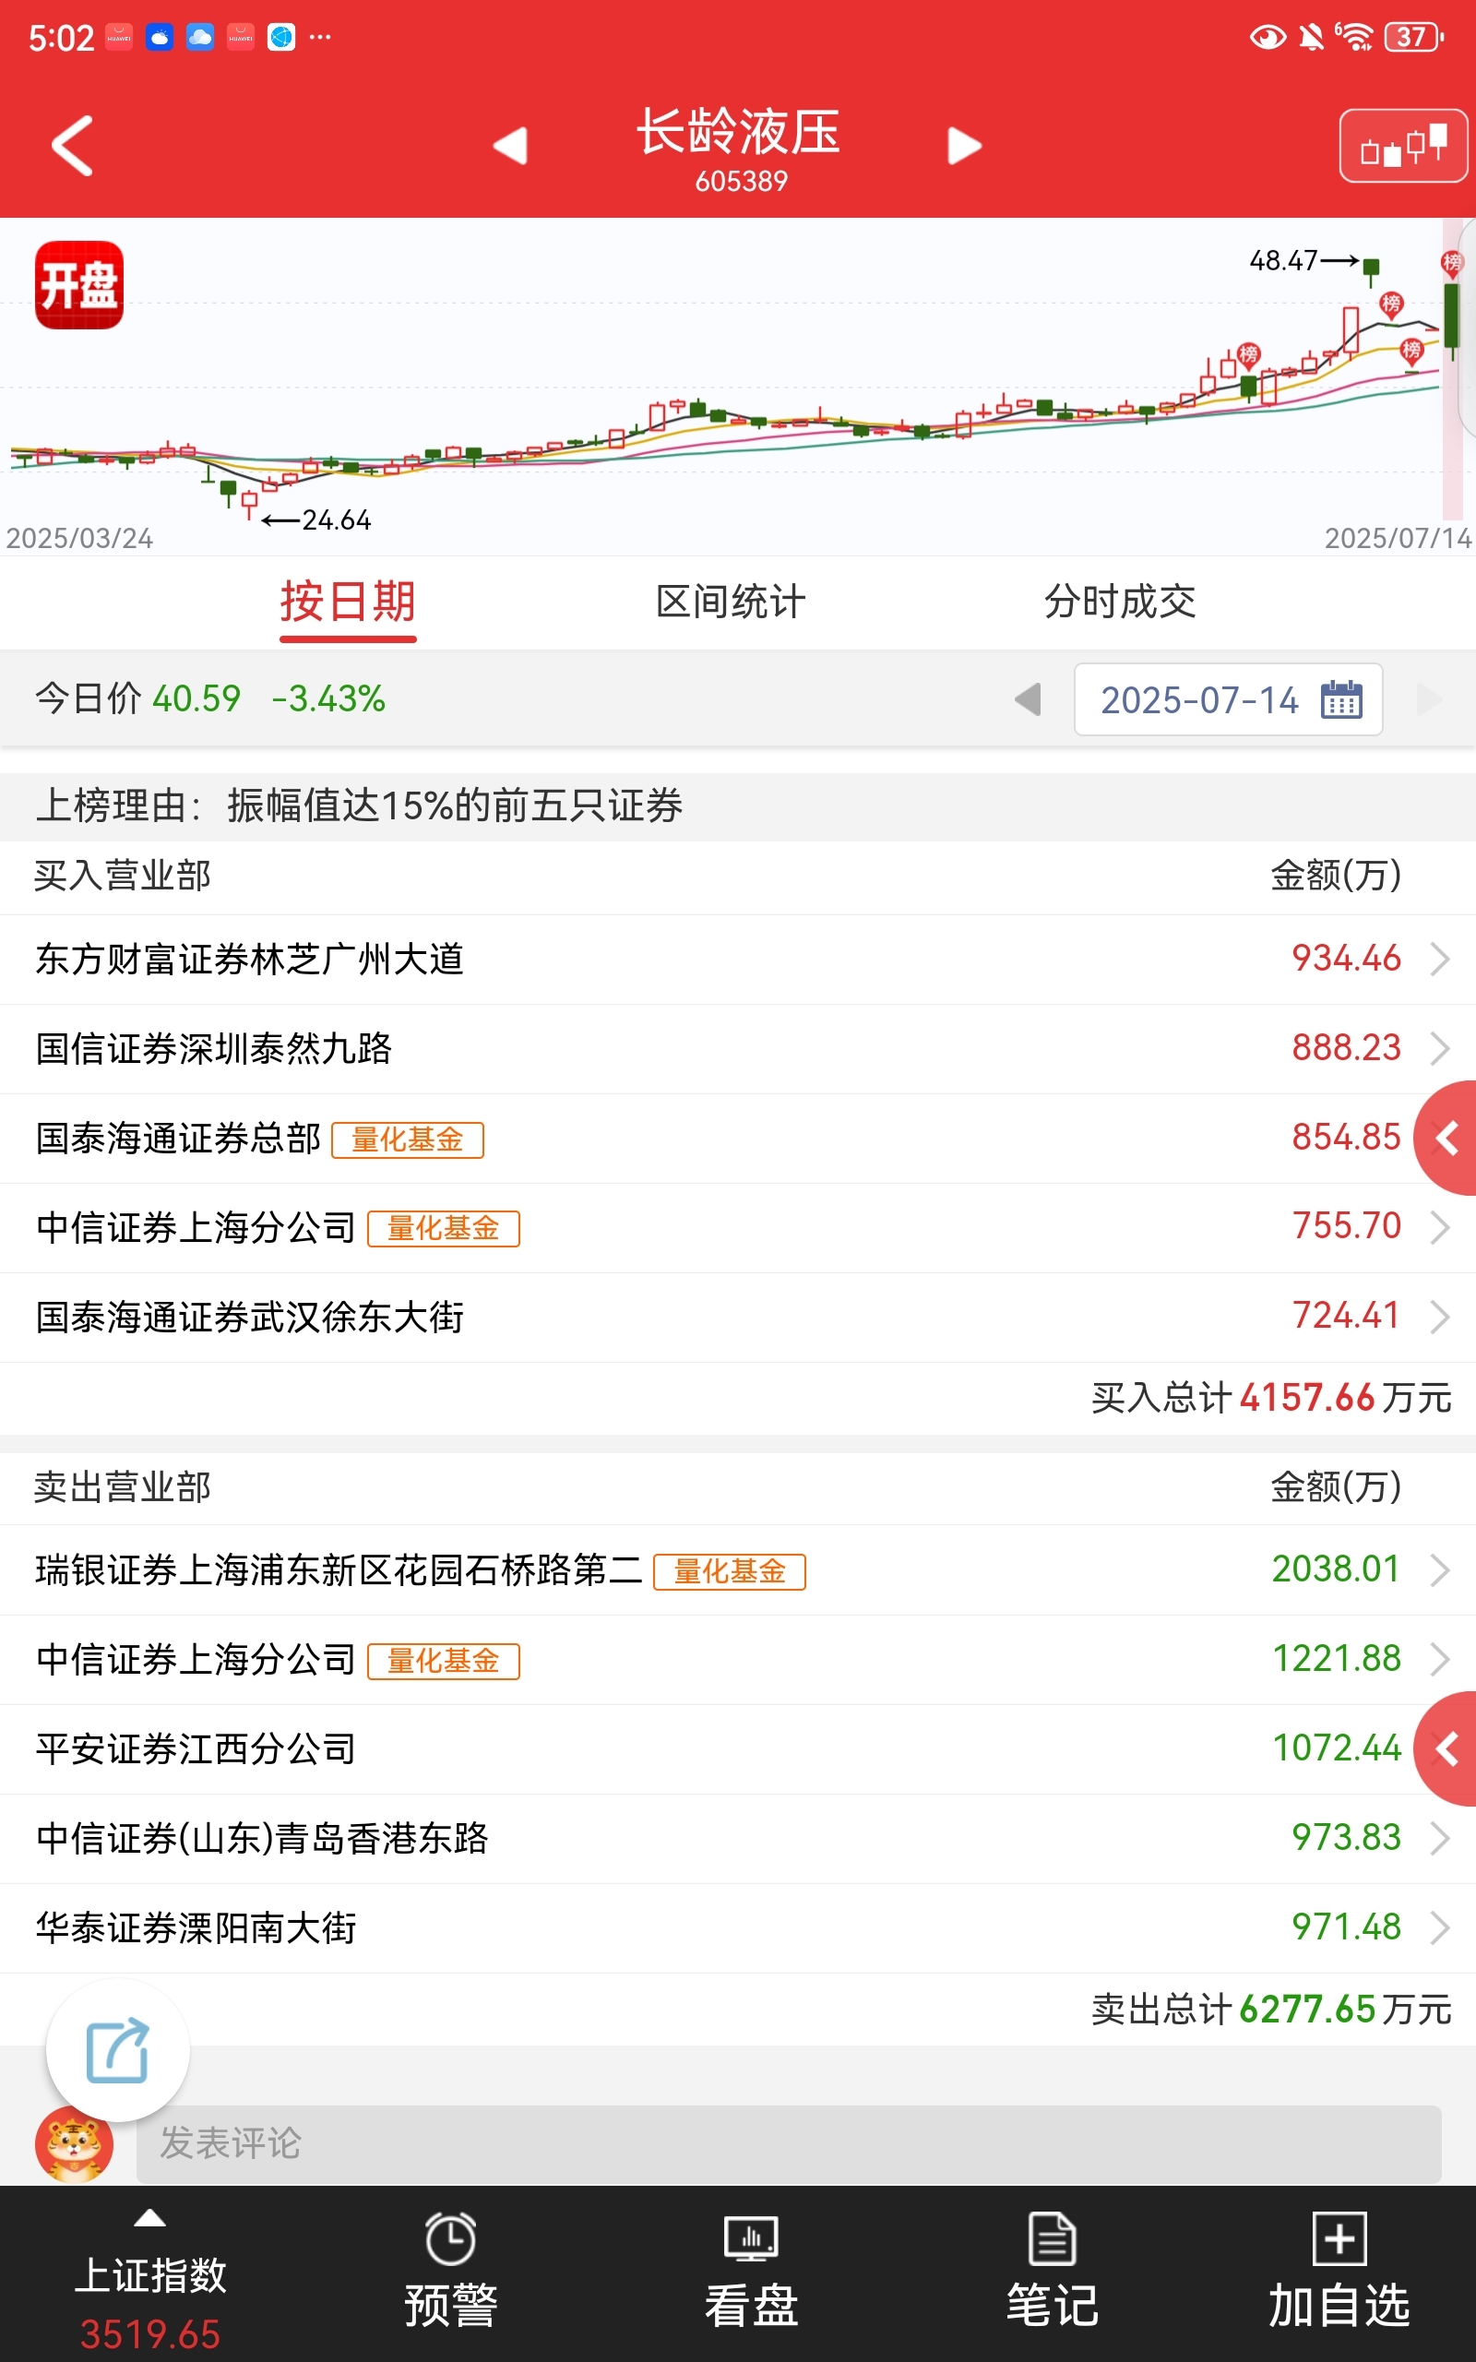The height and width of the screenshot is (2362, 1476).
Task: Open the calendar icon in date field
Action: coord(1341,698)
